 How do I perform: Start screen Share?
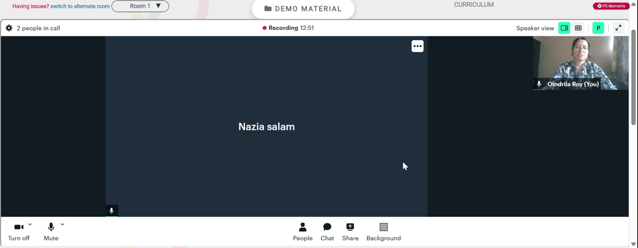(350, 232)
